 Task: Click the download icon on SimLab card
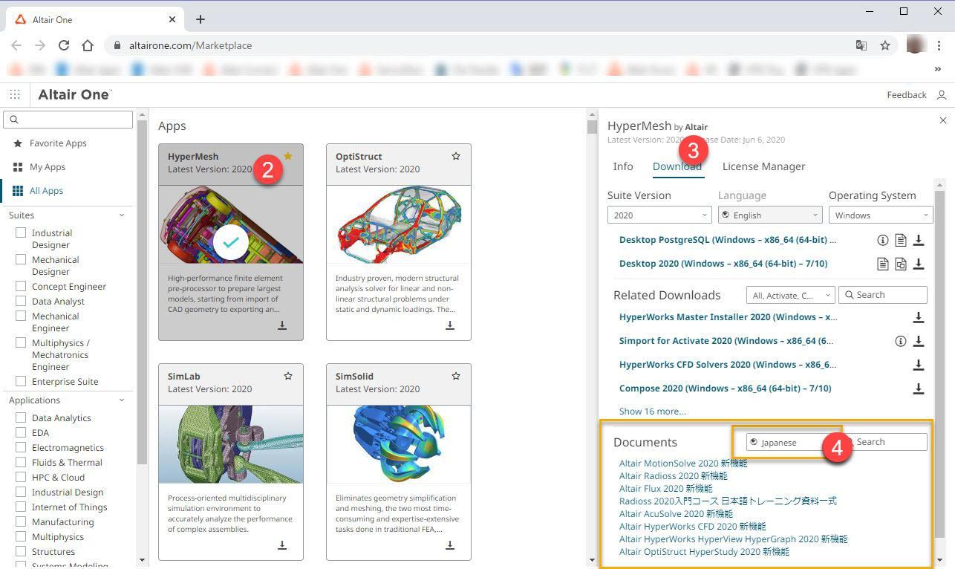(x=282, y=545)
